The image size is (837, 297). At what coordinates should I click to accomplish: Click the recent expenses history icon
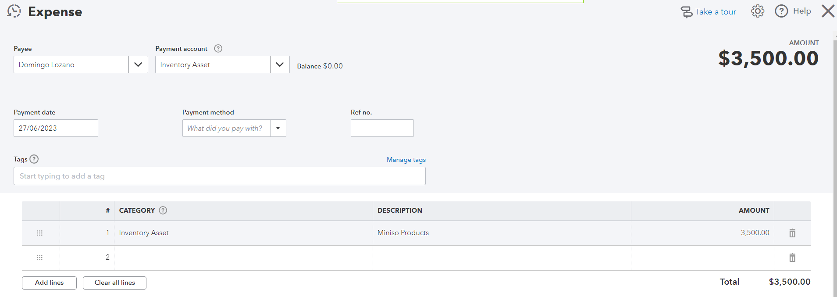(14, 11)
